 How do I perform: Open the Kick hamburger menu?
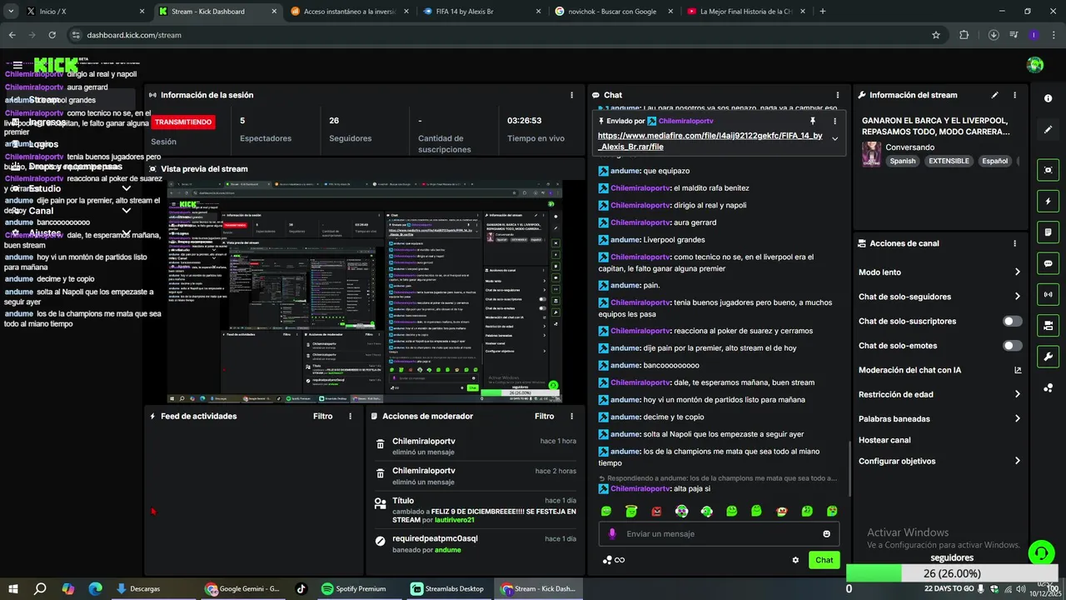tap(17, 65)
